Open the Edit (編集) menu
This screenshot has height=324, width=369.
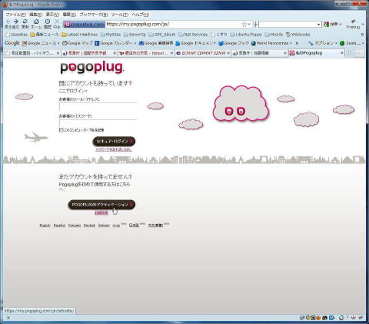pyautogui.click(x=35, y=15)
